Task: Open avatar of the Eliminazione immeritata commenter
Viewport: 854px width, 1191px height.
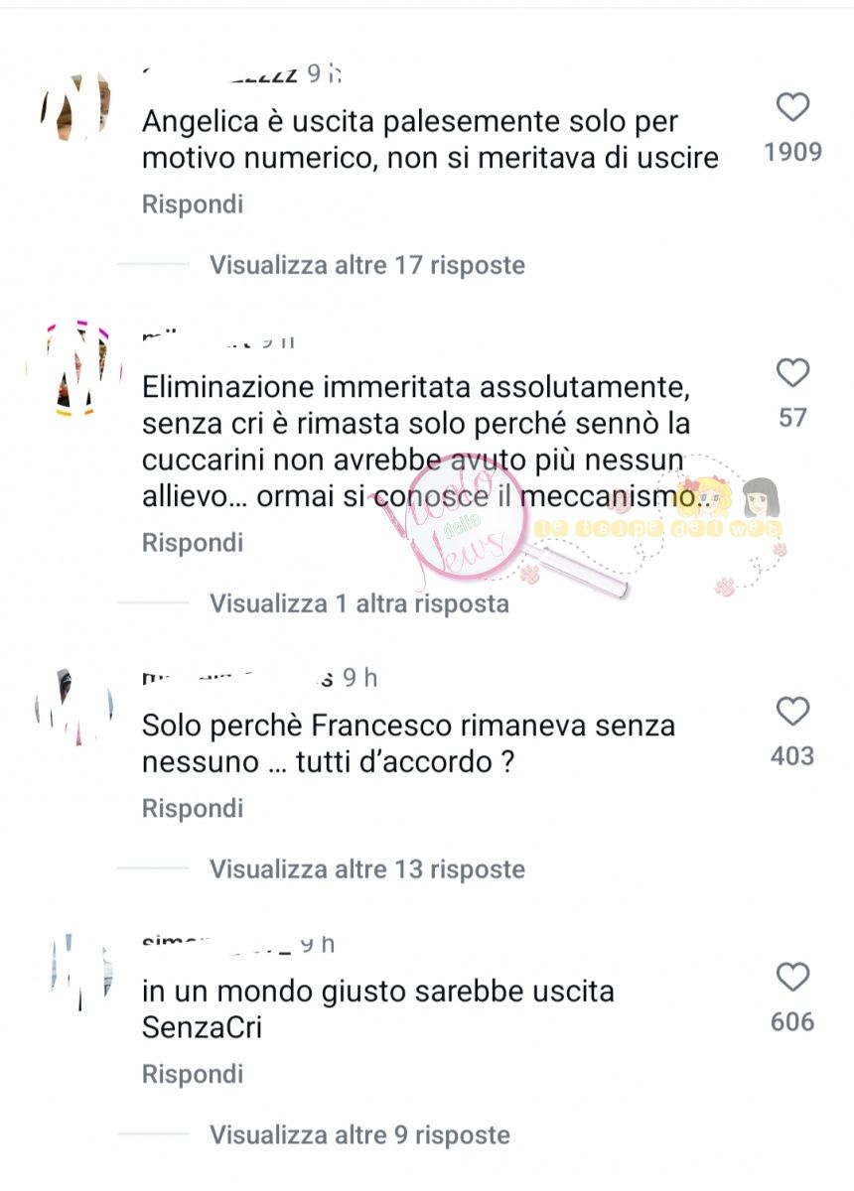Action: click(x=75, y=369)
